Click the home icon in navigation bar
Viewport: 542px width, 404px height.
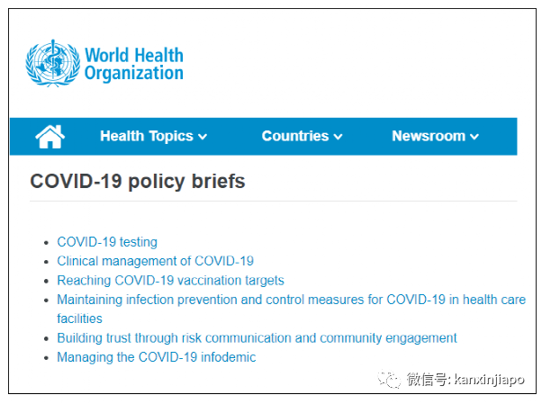50,137
